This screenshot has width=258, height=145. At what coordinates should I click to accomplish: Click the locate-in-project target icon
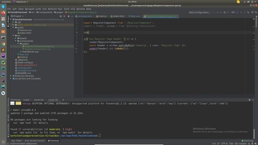point(61,16)
